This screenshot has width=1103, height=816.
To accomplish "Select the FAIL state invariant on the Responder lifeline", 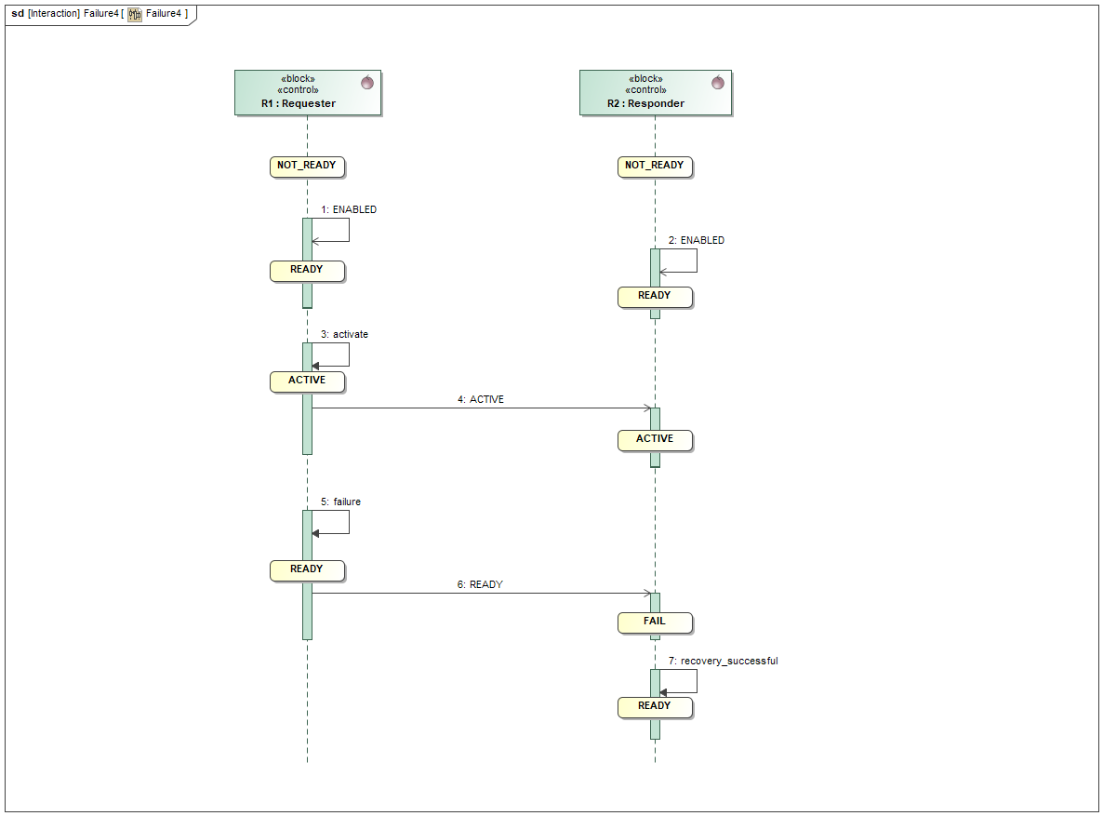I will (x=655, y=622).
